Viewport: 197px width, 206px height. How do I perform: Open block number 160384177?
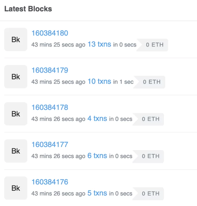(x=50, y=145)
